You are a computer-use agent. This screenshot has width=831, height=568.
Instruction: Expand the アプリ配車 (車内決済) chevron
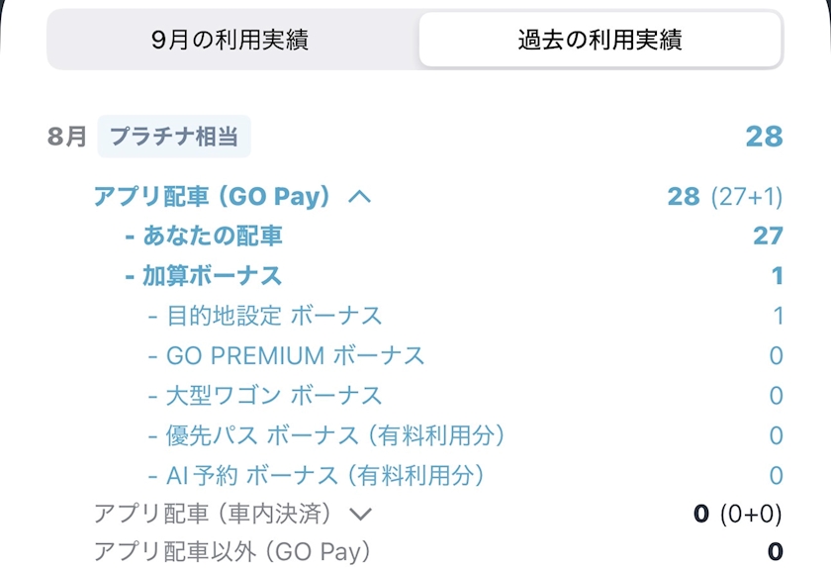[360, 514]
